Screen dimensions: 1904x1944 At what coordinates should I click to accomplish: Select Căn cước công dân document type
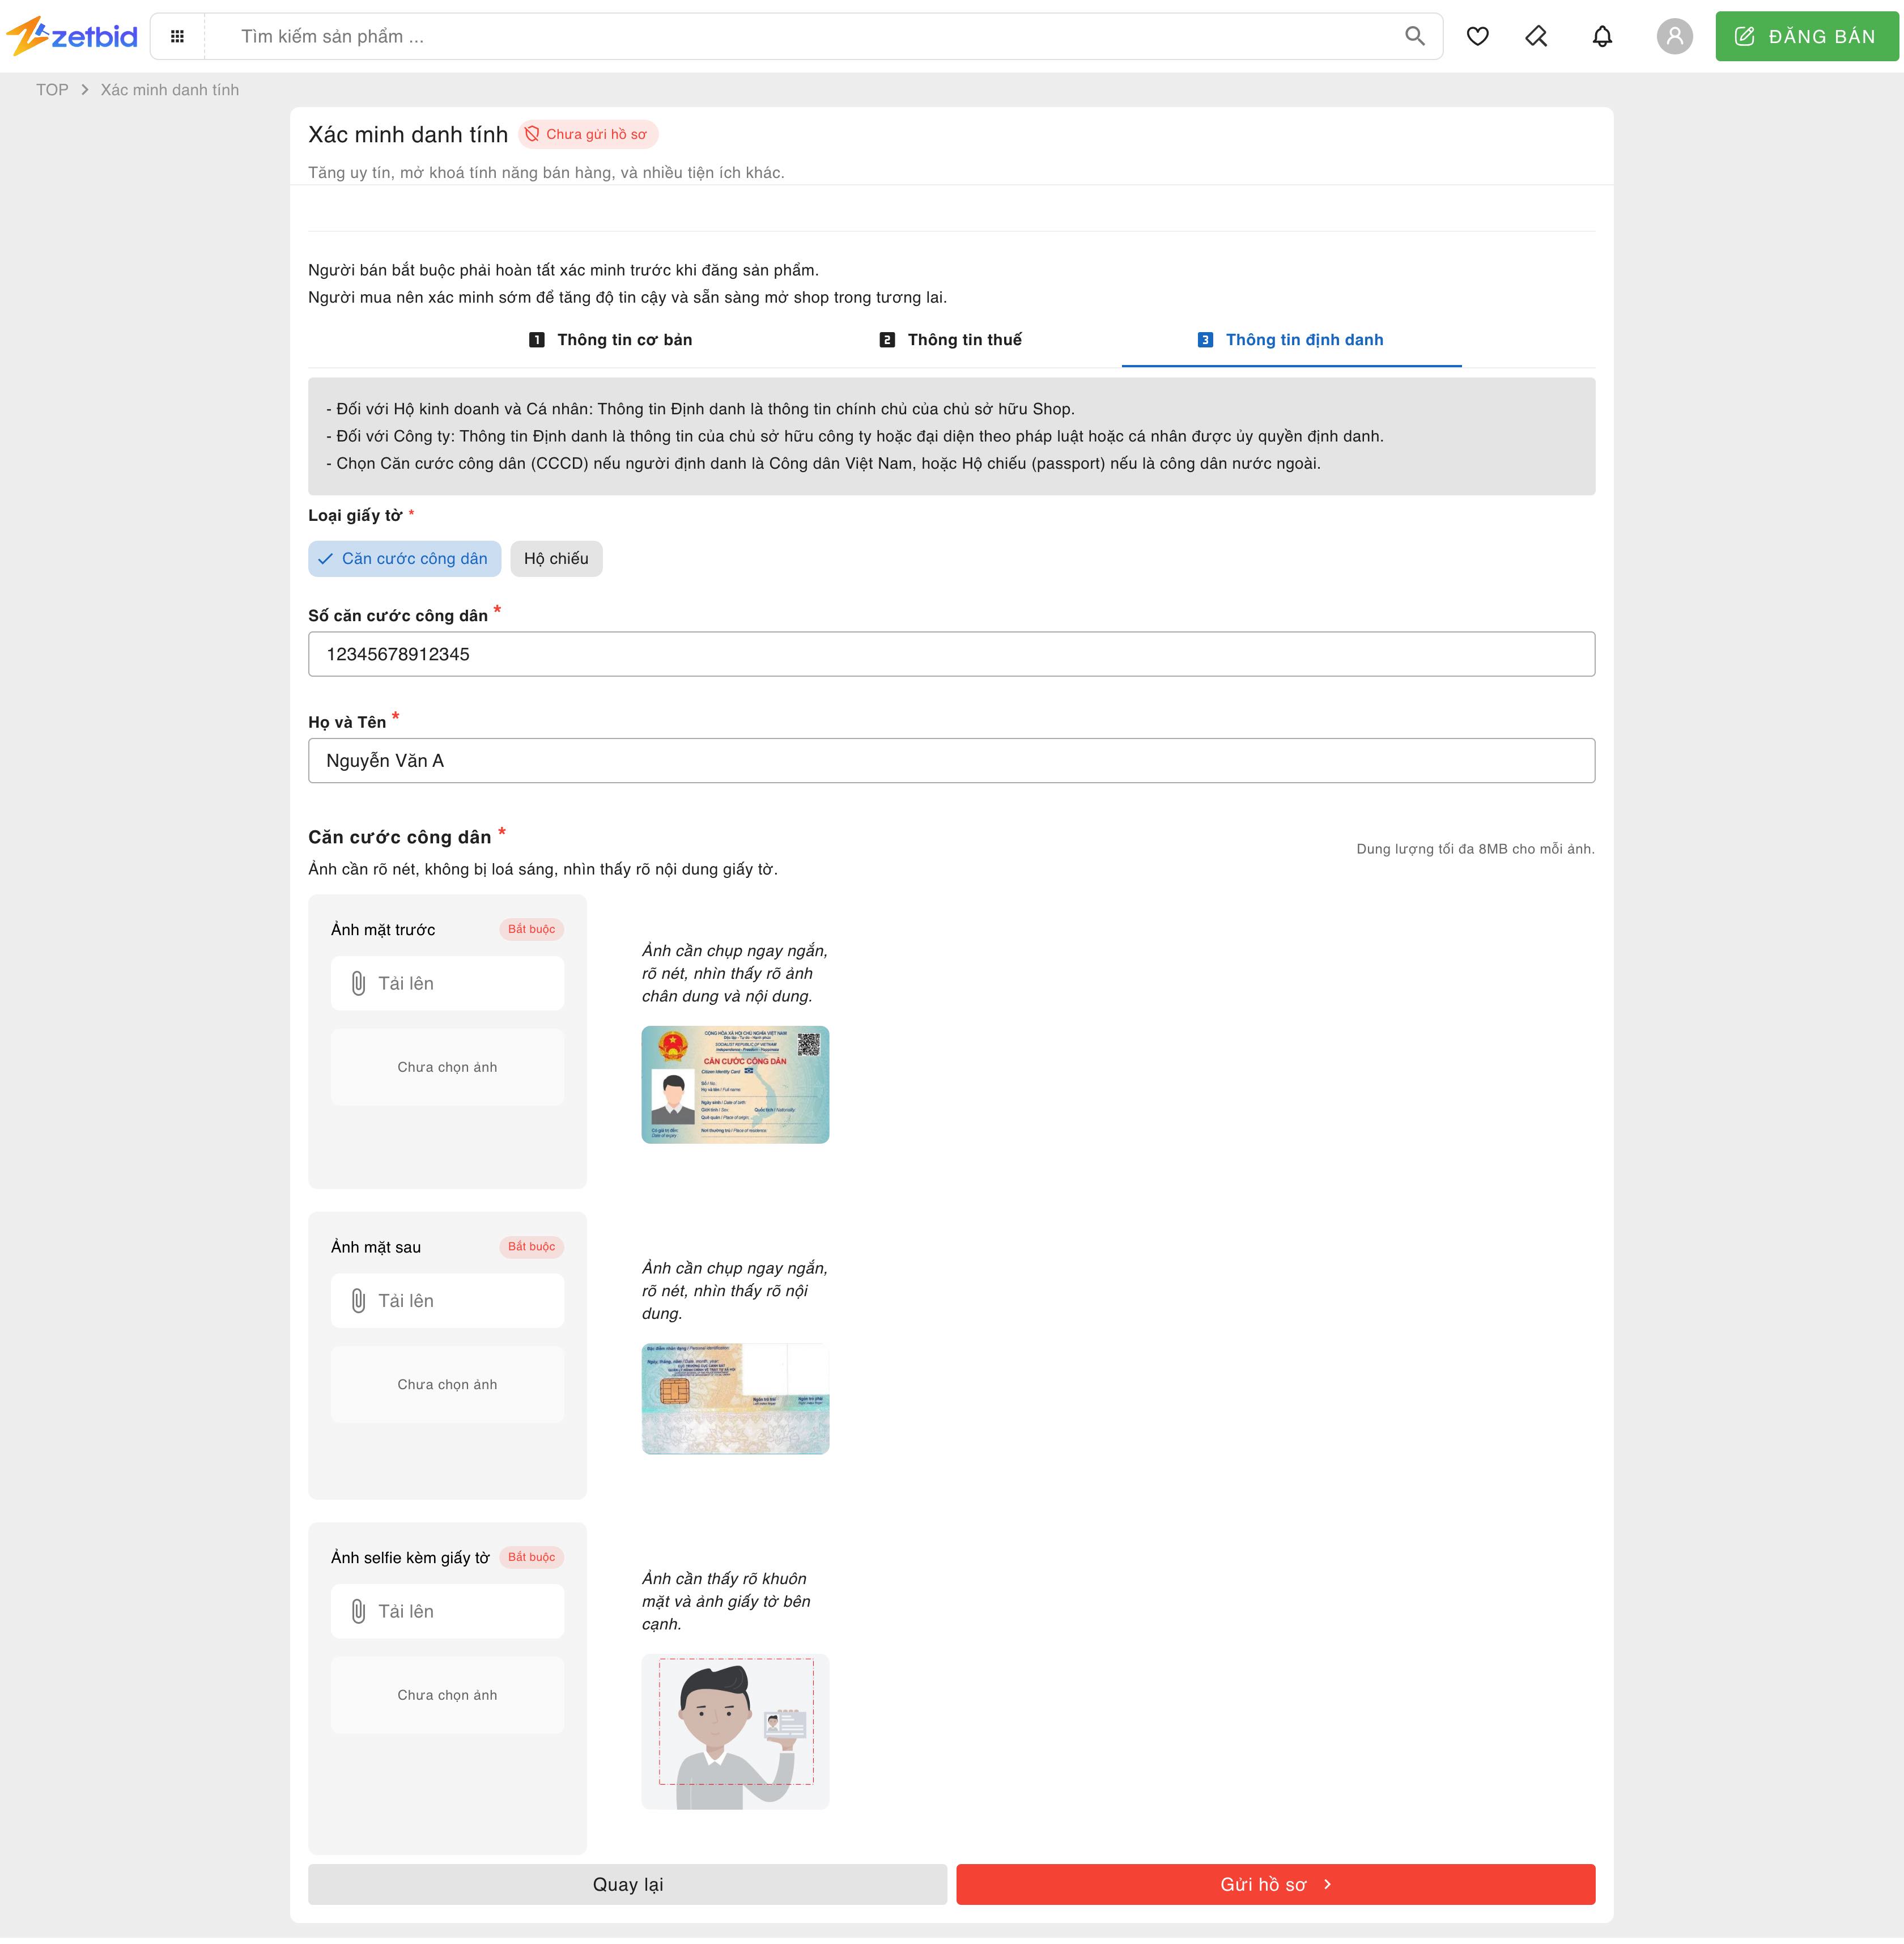click(x=404, y=559)
